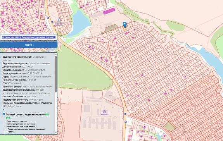The width and height of the screenshot is (223, 141).
Task: Click the info panel scrollbar up arrow
Action: click(x=56, y=54)
